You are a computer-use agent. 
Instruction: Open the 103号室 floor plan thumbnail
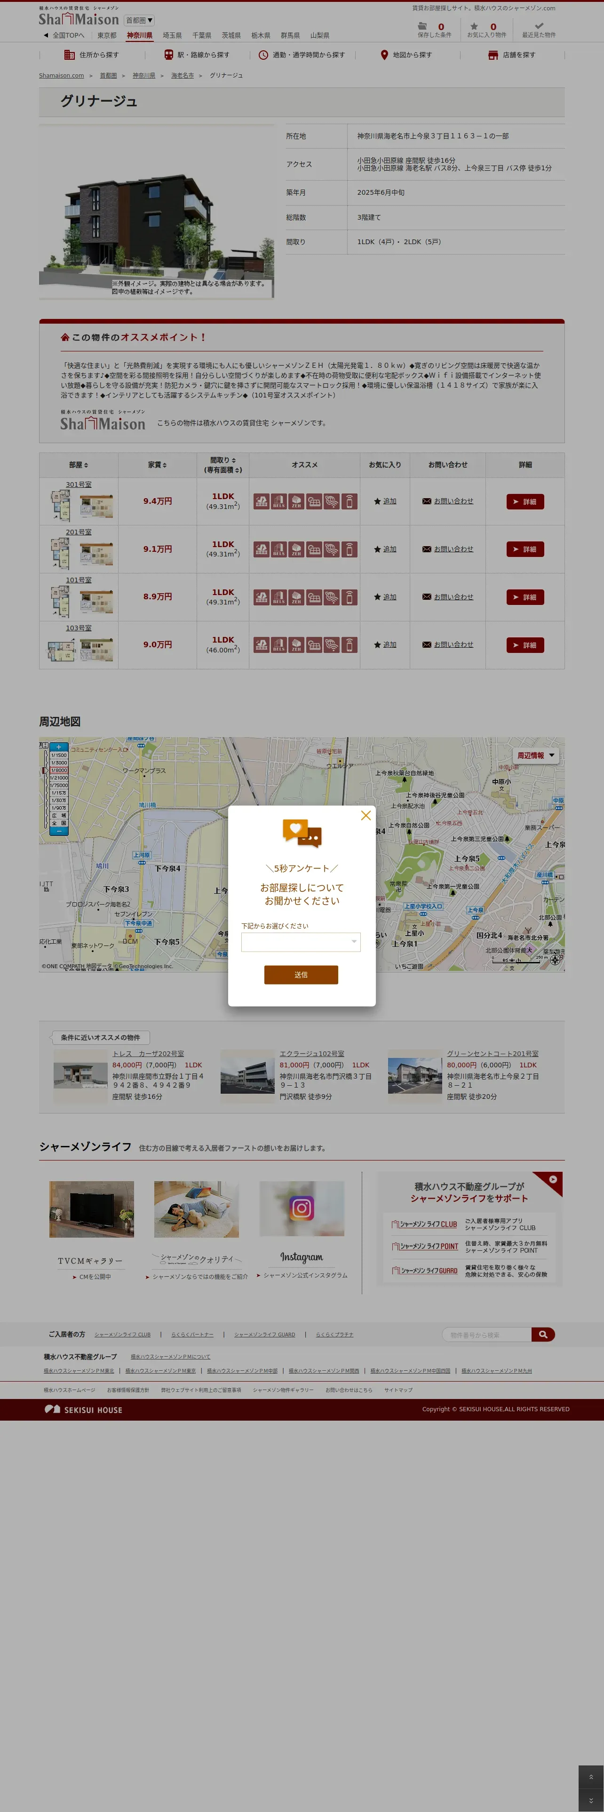[61, 649]
